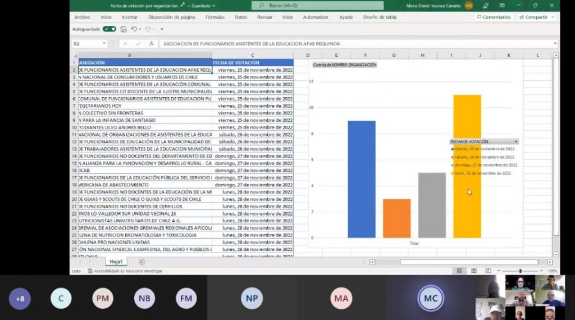The width and height of the screenshot is (575, 320).
Task: Add a new sheet with plus icon
Action: coord(142,262)
